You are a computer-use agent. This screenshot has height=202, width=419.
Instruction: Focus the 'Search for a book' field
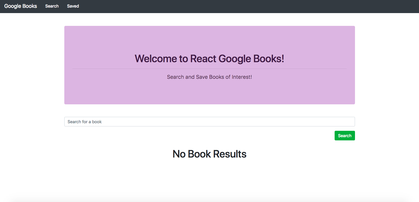(x=210, y=121)
